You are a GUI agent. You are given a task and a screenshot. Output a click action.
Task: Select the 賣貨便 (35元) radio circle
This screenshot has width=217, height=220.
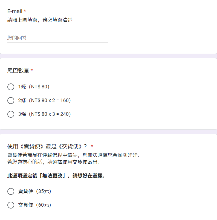[x=11, y=191]
